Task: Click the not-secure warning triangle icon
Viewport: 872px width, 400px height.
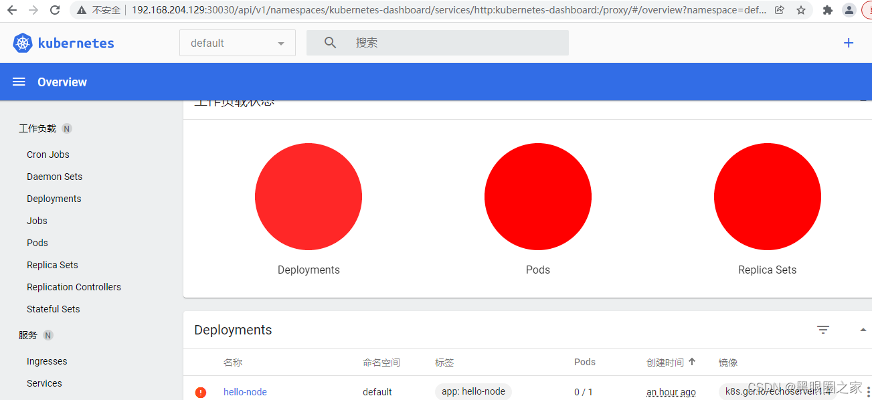Action: click(x=82, y=10)
